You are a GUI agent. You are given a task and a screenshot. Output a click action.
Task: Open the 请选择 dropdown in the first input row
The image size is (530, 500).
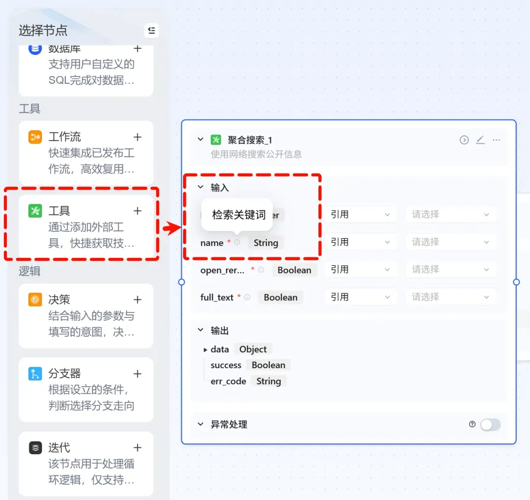pos(451,214)
